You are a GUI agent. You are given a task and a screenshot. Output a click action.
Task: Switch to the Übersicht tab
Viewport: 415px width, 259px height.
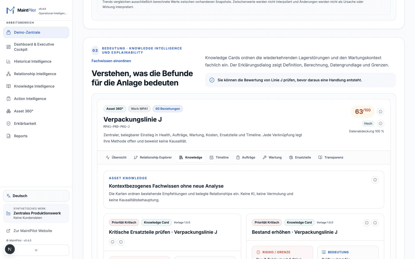click(116, 157)
